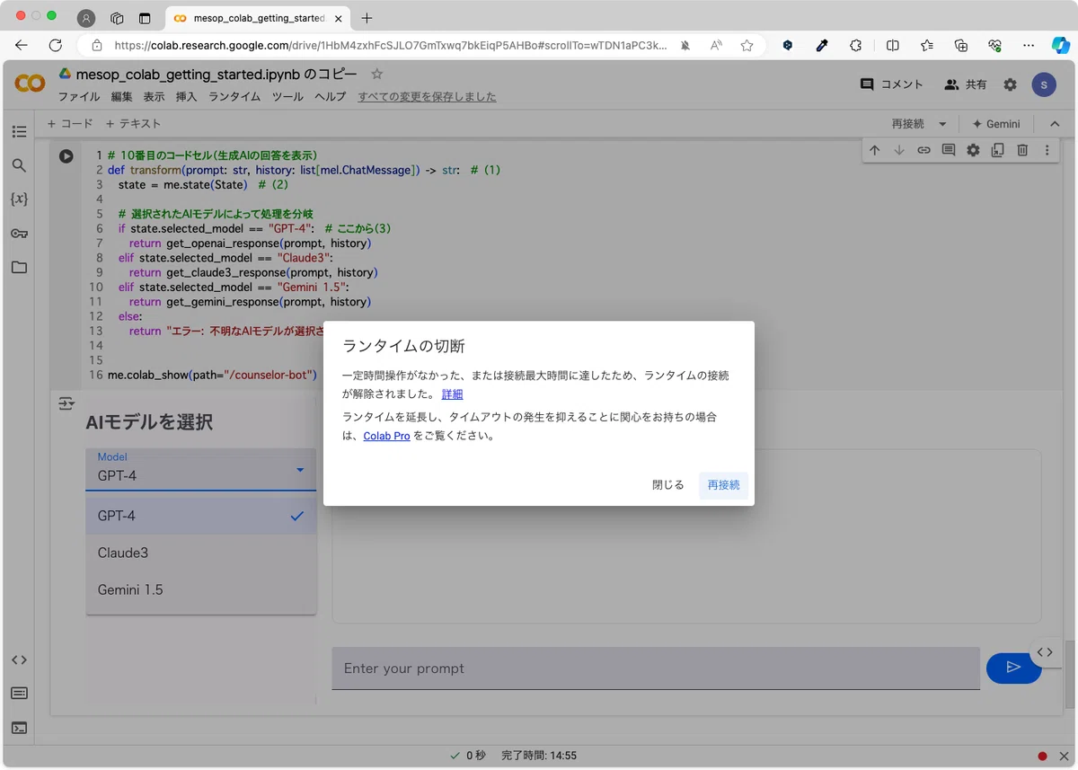
Task: Mirror cell in tab icon
Action: tap(997, 151)
